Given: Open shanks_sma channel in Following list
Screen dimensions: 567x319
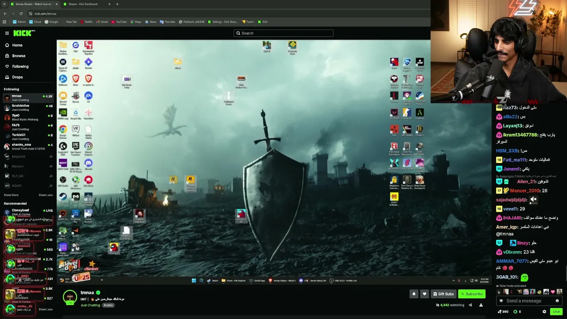Looking at the screenshot, I should pyautogui.click(x=28, y=146).
